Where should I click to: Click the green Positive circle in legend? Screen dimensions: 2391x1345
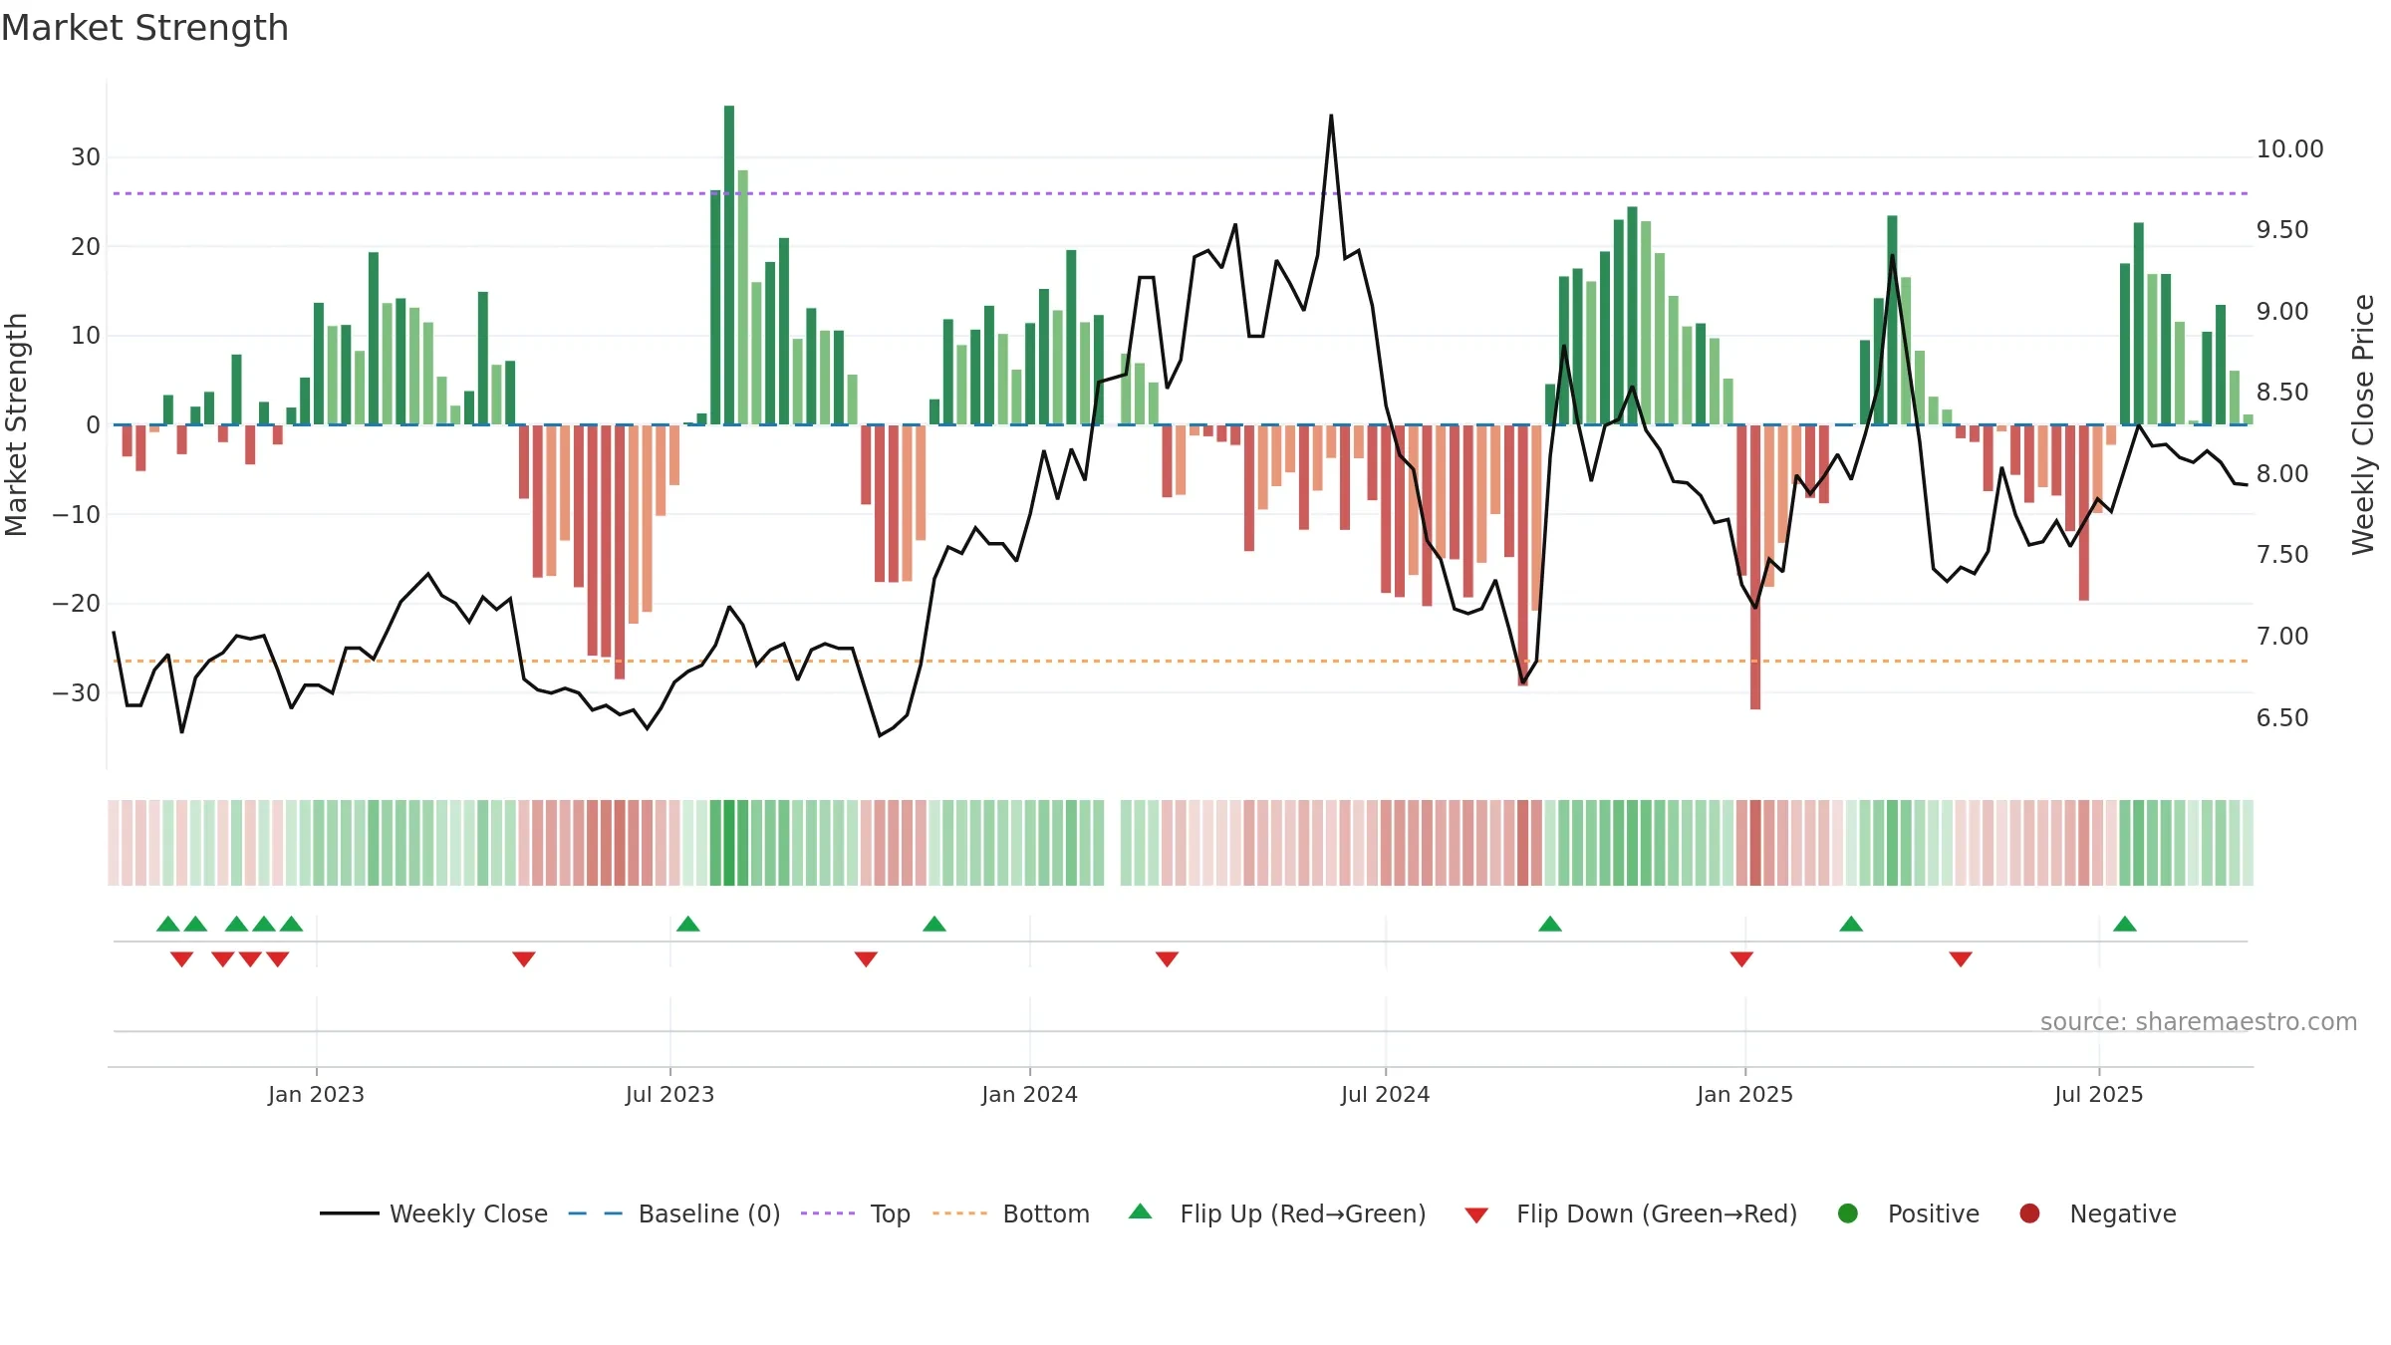click(x=1848, y=1213)
